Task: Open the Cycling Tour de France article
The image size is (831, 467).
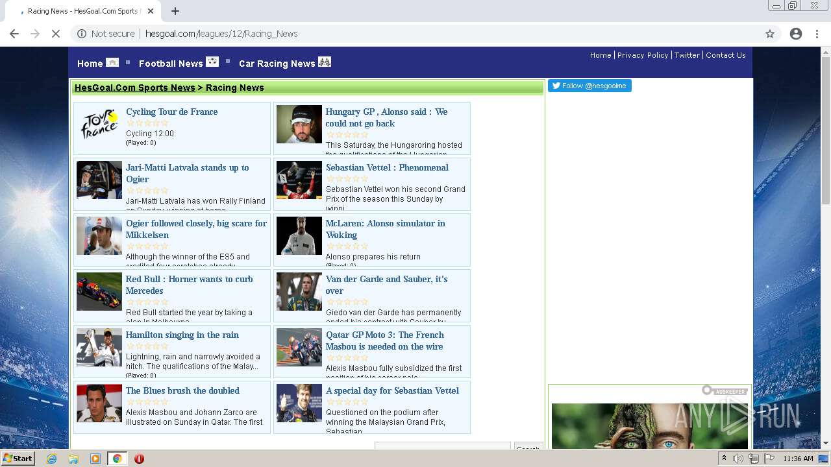Action: point(171,112)
